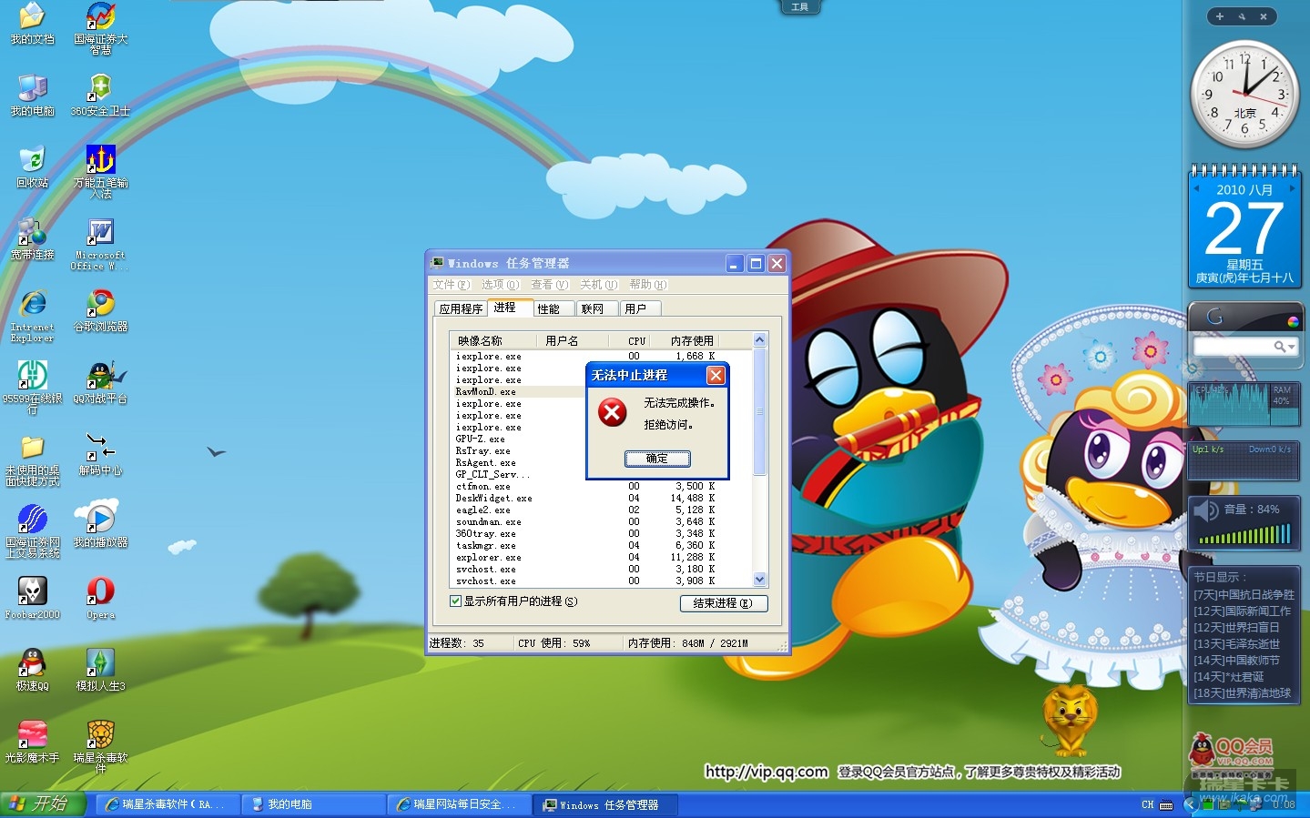Click the 回收站 recycle bin icon
The height and width of the screenshot is (818, 1310).
click(x=32, y=161)
